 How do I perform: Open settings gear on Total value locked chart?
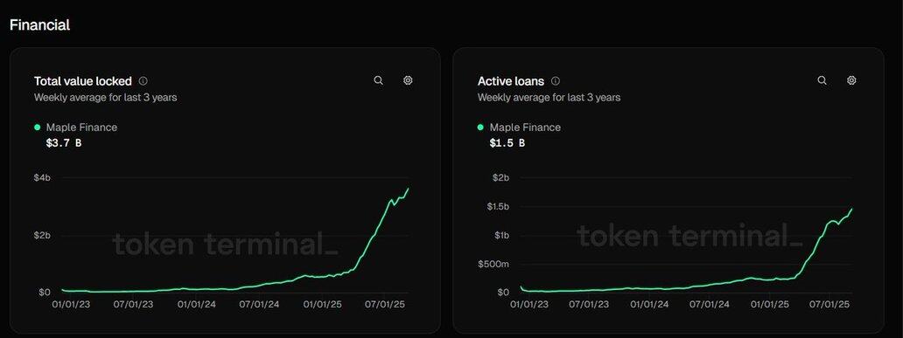pos(408,80)
